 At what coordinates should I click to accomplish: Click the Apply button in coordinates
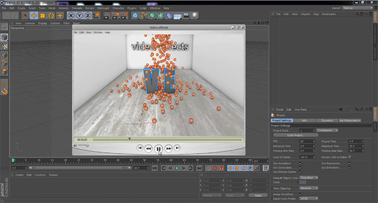click(258, 195)
